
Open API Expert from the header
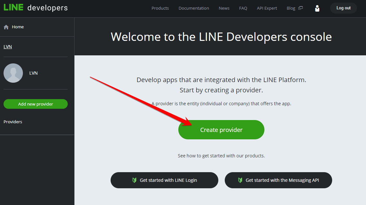click(x=267, y=8)
